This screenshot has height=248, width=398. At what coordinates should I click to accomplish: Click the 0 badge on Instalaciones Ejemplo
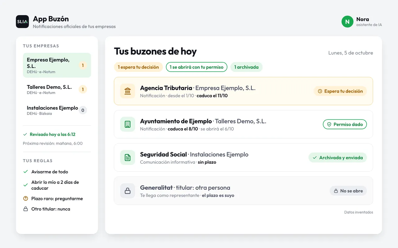pyautogui.click(x=83, y=110)
